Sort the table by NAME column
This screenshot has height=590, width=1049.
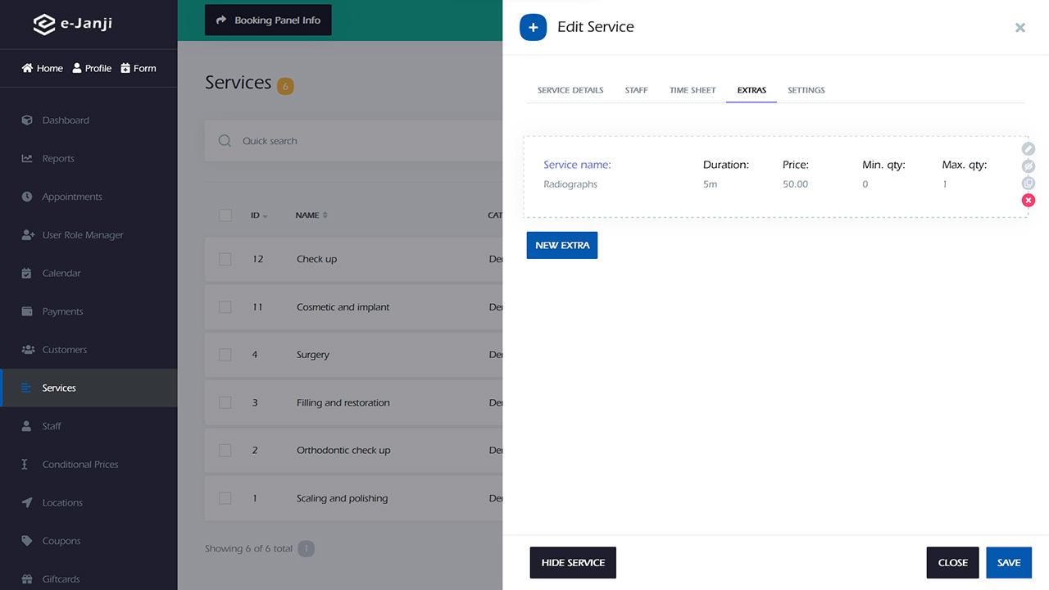pyautogui.click(x=311, y=216)
